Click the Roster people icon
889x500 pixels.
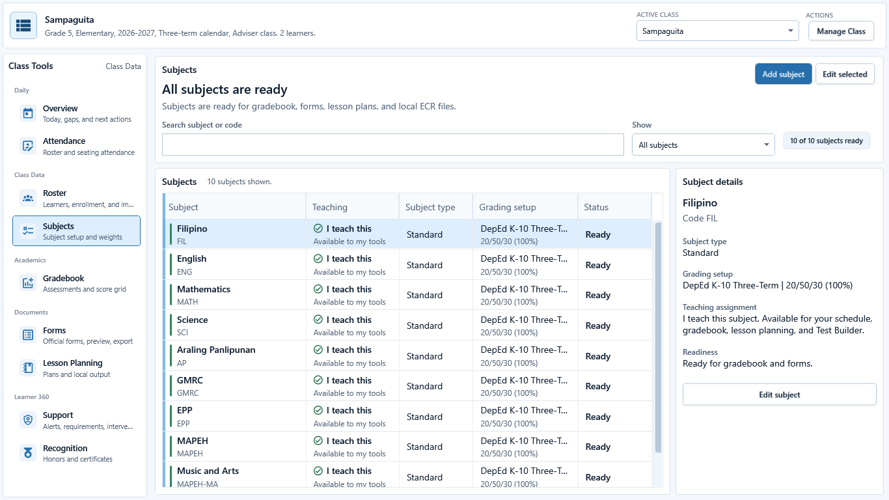point(28,198)
